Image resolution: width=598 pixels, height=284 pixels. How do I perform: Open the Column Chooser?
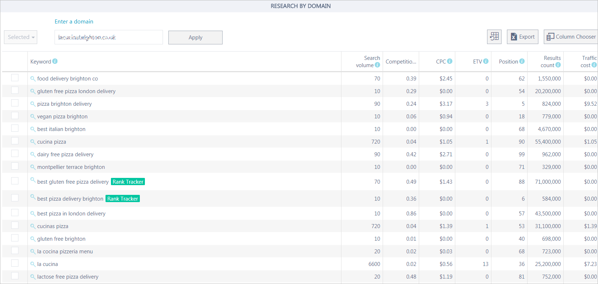click(571, 37)
